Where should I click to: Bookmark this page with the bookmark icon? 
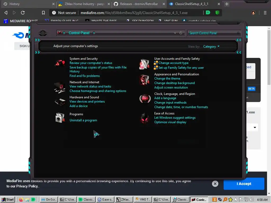pos(43,13)
